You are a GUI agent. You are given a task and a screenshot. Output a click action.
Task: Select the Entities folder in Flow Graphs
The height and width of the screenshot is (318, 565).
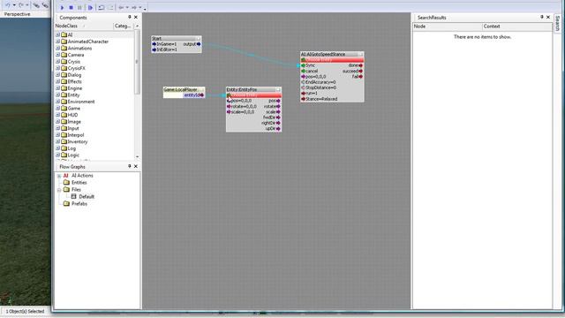(79, 183)
